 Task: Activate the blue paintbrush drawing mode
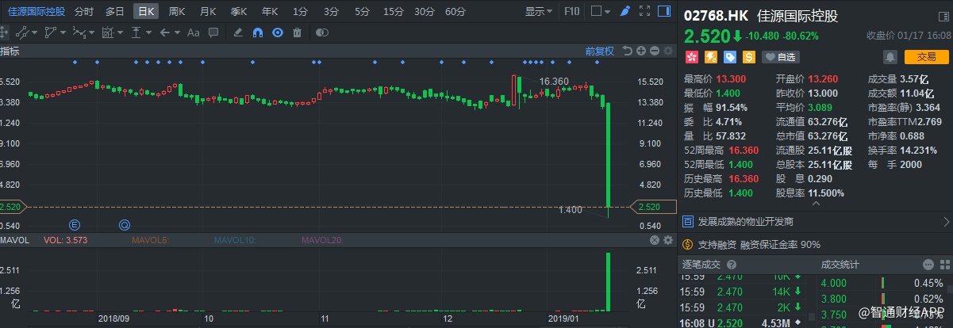point(625,11)
